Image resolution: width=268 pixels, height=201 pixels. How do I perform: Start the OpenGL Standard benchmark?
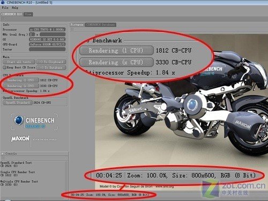[18, 103]
